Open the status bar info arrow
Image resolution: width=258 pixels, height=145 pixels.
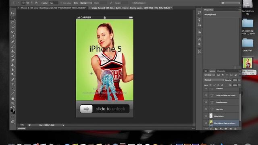click(63, 125)
